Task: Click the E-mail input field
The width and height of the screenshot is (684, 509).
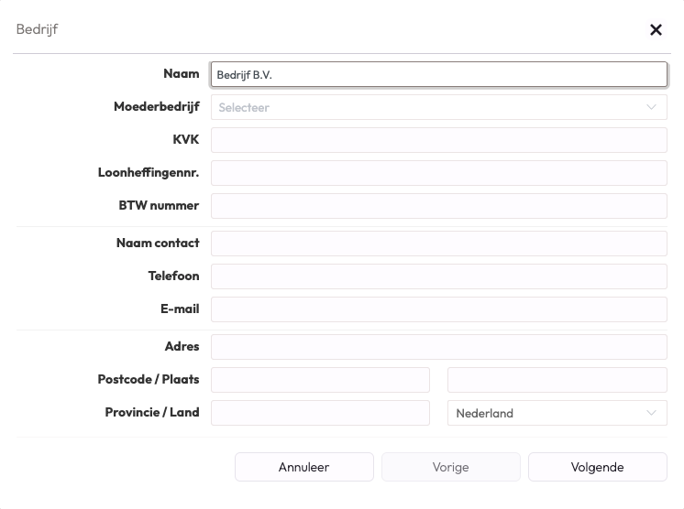Action: [438, 309]
